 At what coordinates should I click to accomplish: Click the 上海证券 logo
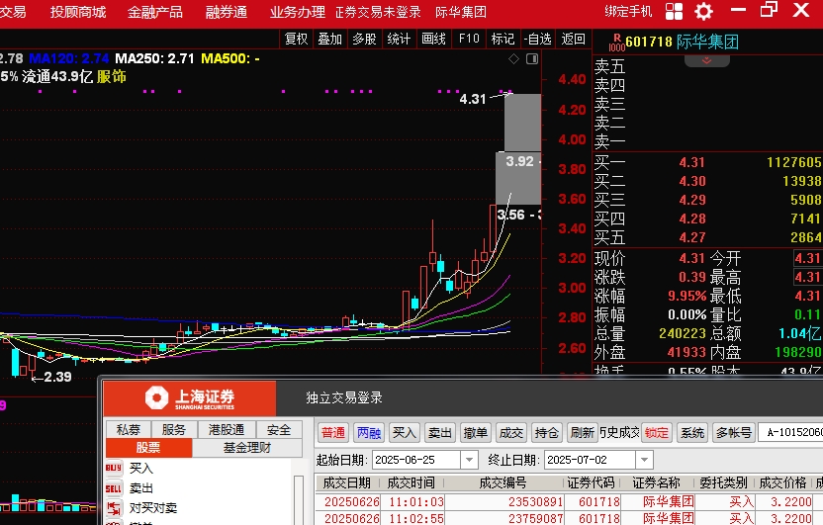190,398
